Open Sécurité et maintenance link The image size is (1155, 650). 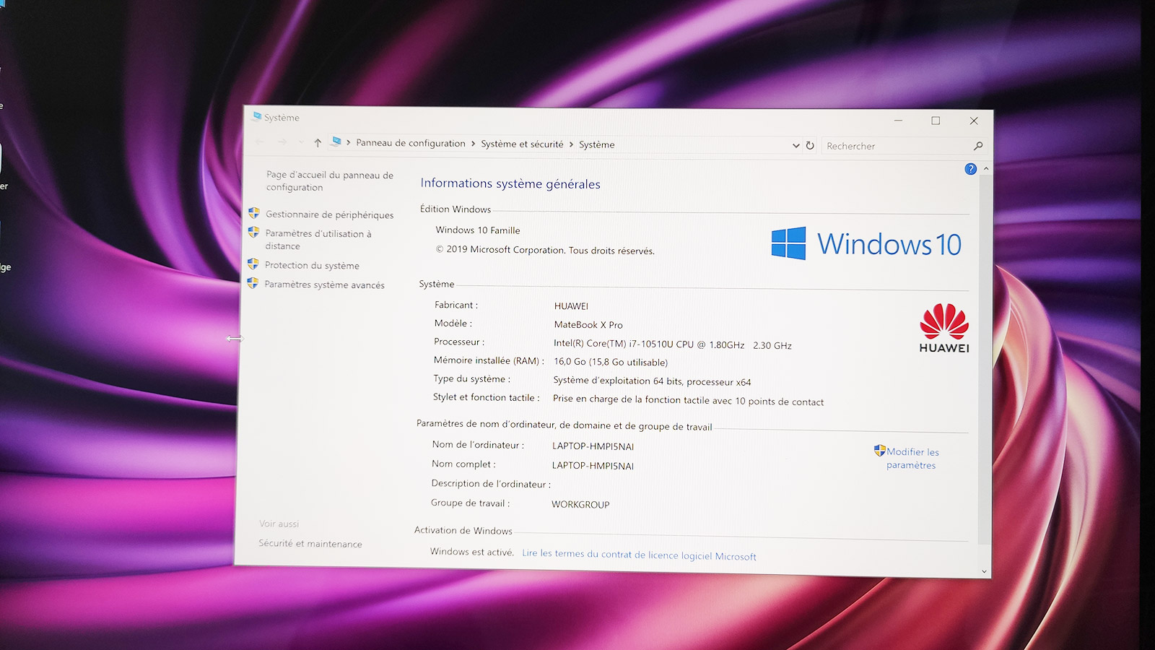pos(310,543)
